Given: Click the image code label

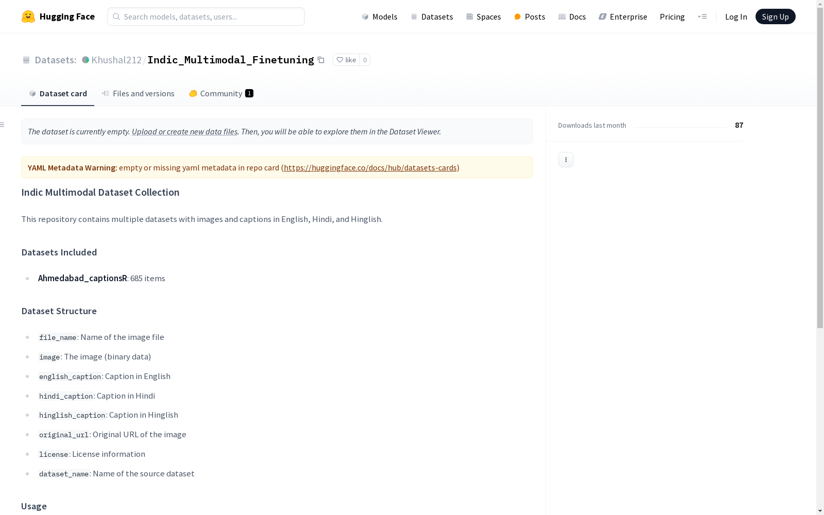Looking at the screenshot, I should tap(49, 357).
